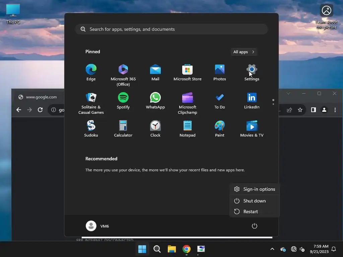Open Microsoft Clipchamp
Image resolution: width=343 pixels, height=257 pixels.
(188, 103)
